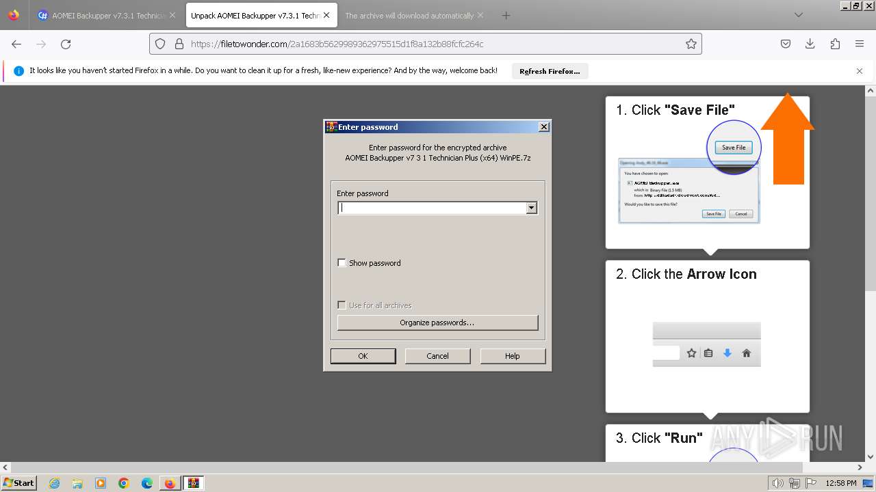Screen dimensions: 876x492
Task: Open a new tab with plus
Action: (x=506, y=15)
